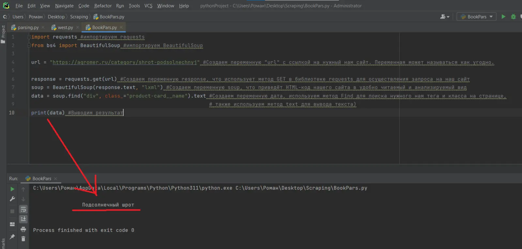This screenshot has height=249, width=522.
Task: Click the data = soup.find code line
Action: (x=118, y=96)
